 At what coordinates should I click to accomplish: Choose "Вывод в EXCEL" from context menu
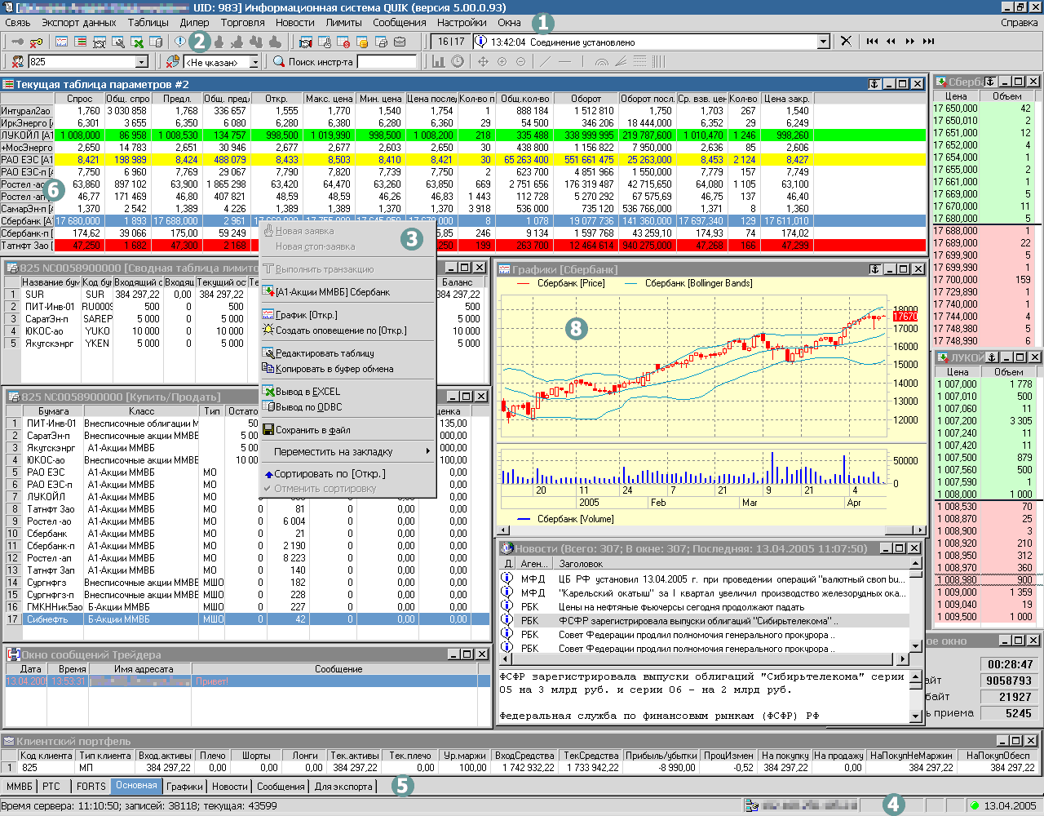click(307, 392)
